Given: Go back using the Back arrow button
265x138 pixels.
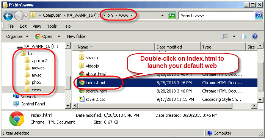Looking at the screenshot, I should pyautogui.click(x=8, y=16).
